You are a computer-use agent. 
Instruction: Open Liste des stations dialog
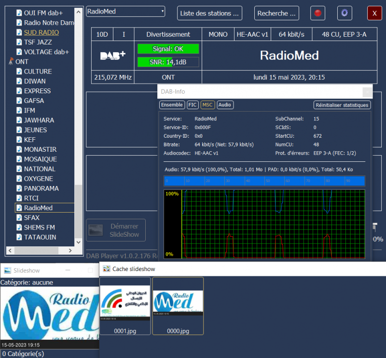coord(209,13)
